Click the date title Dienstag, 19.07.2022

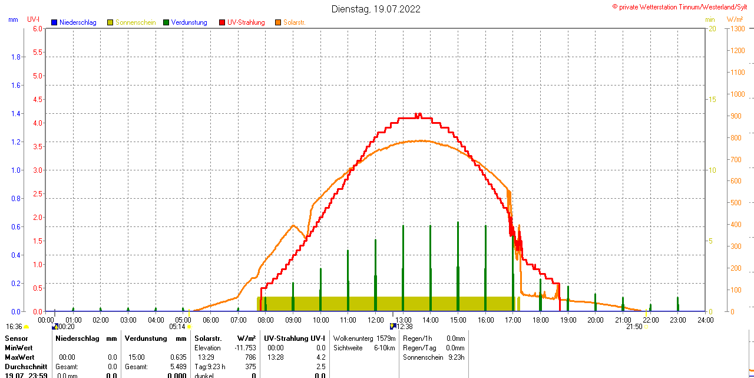pyautogui.click(x=376, y=9)
